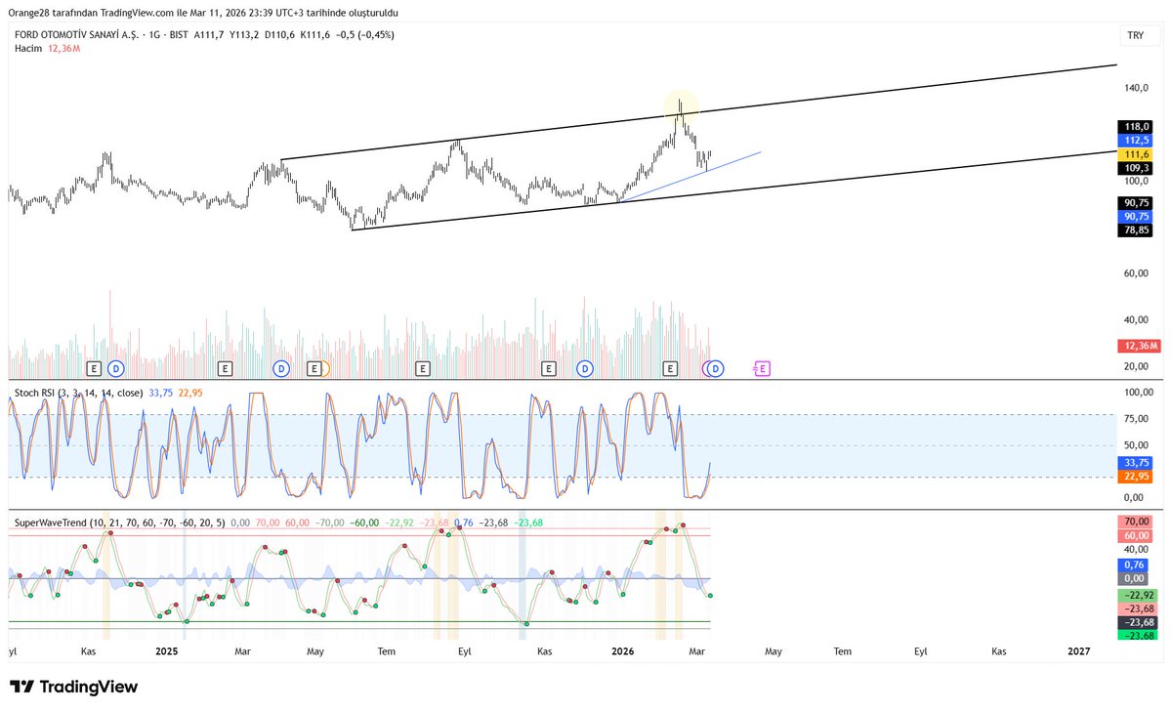This screenshot has height=711, width=1172.
Task: Click the 140,0 level on the price scale
Action: click(1136, 88)
